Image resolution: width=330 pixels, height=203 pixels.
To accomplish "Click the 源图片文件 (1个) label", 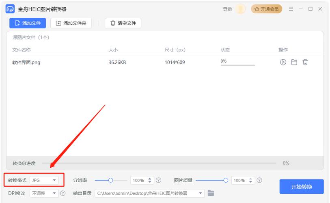I will [x=31, y=37].
